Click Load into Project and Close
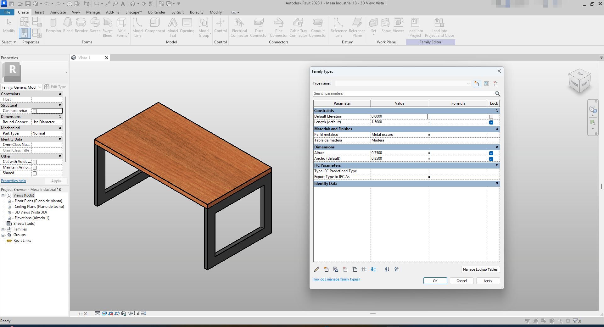The height and width of the screenshot is (327, 604). pyautogui.click(x=439, y=27)
